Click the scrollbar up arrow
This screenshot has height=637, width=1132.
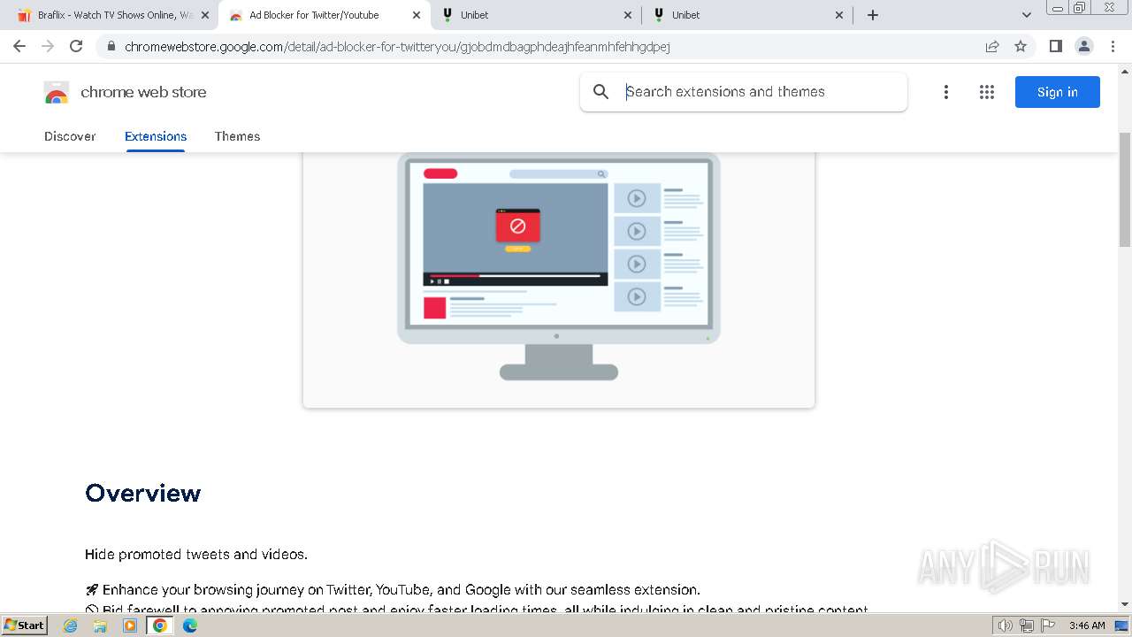[1125, 71]
